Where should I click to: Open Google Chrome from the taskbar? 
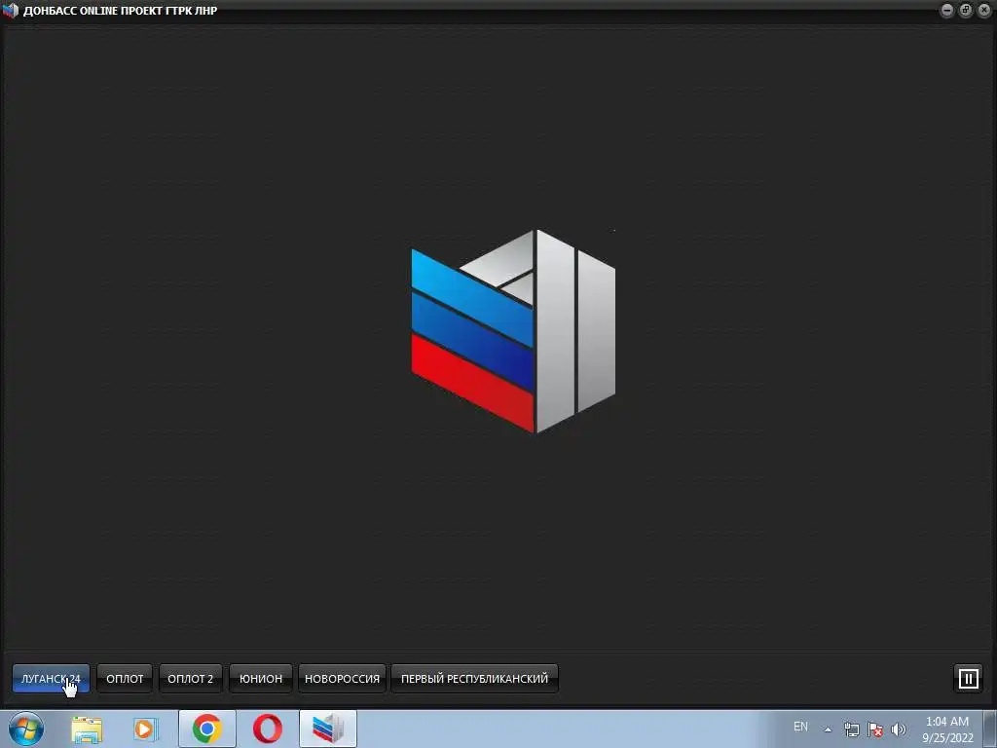point(207,729)
